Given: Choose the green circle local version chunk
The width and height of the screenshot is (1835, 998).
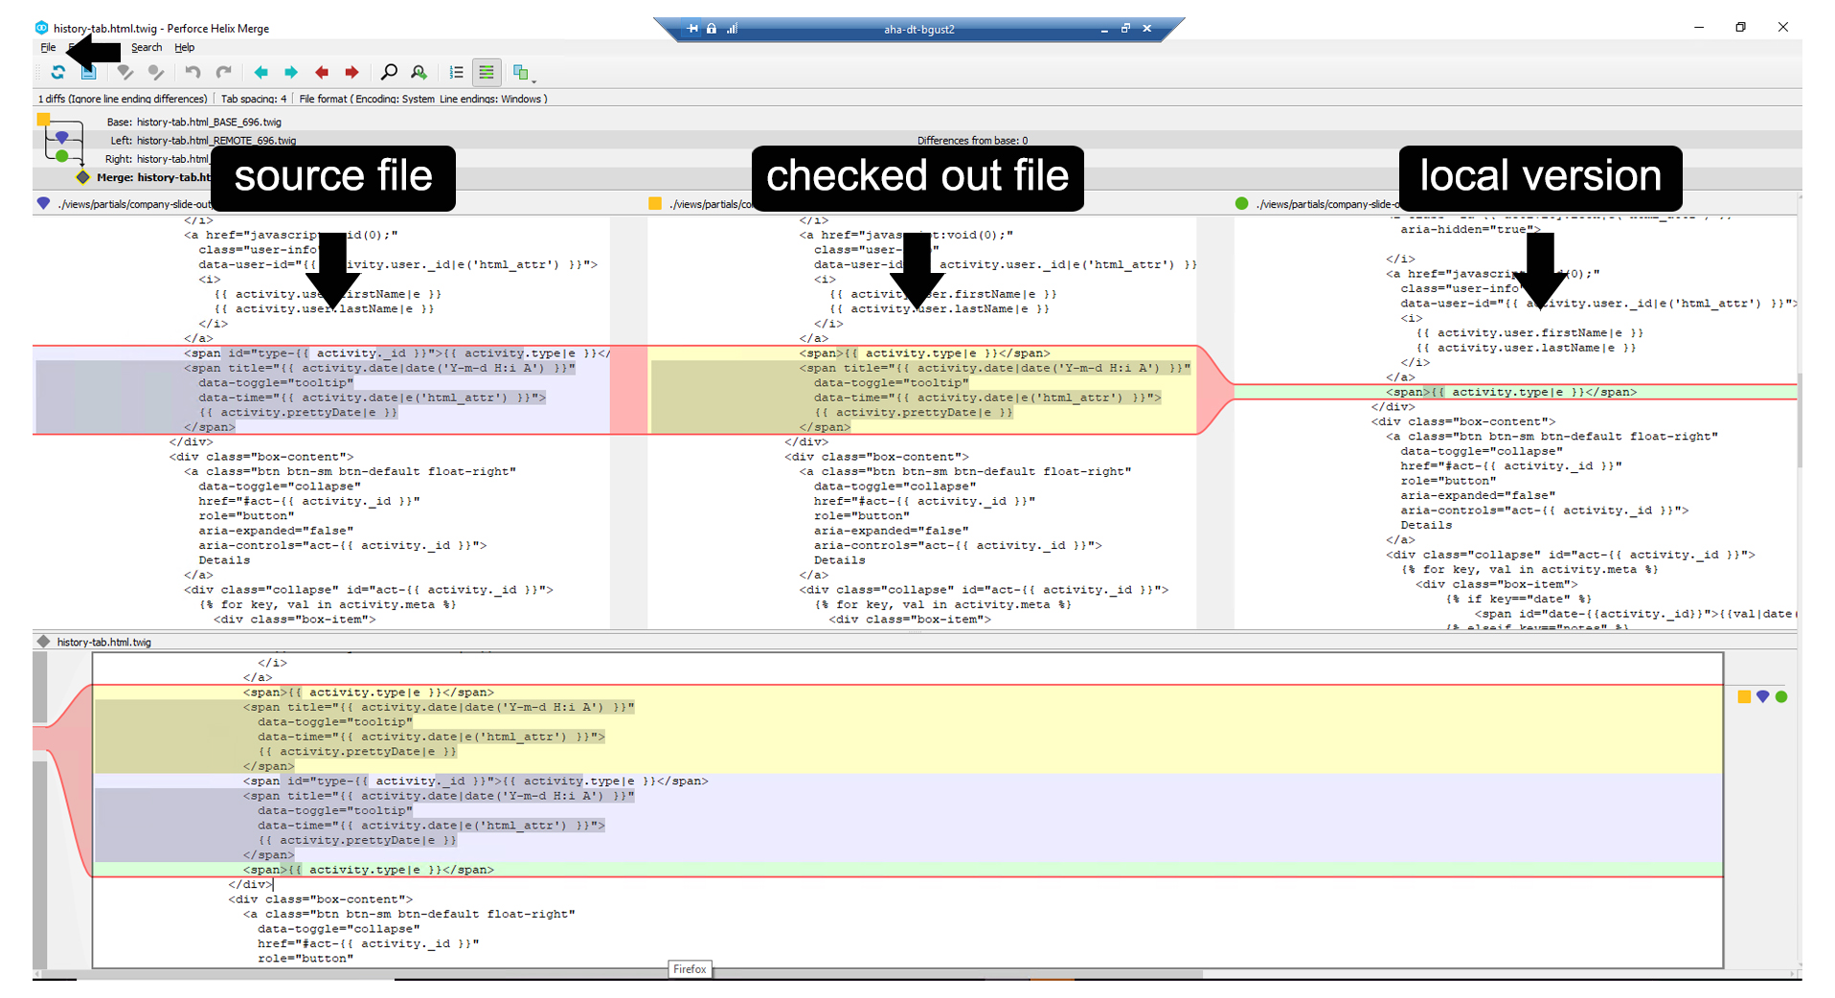Looking at the screenshot, I should pos(1780,696).
